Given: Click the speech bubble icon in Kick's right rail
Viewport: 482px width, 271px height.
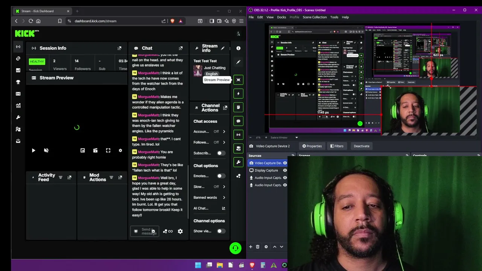Looking at the screenshot, I should (x=238, y=121).
